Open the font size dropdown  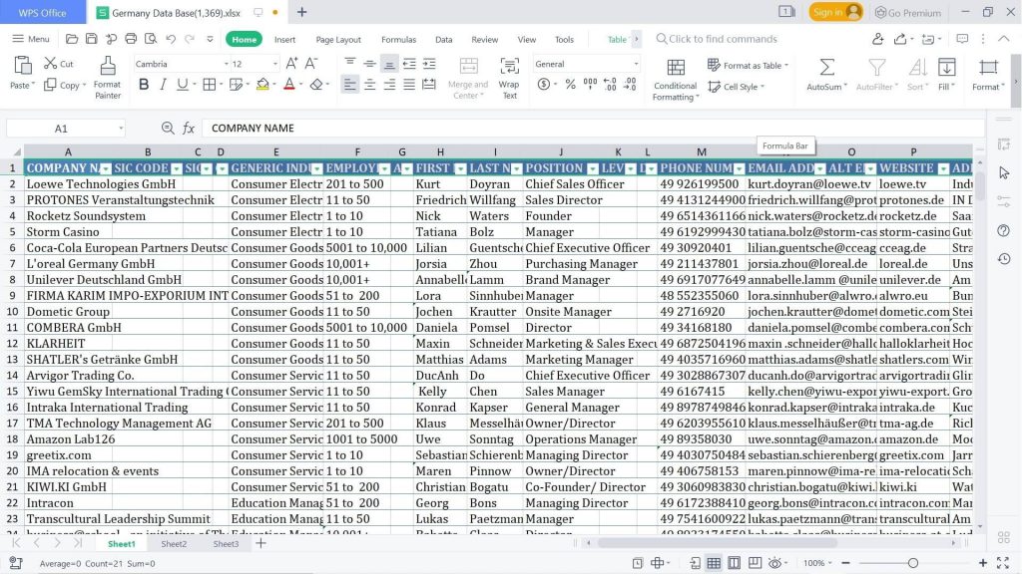click(275, 64)
